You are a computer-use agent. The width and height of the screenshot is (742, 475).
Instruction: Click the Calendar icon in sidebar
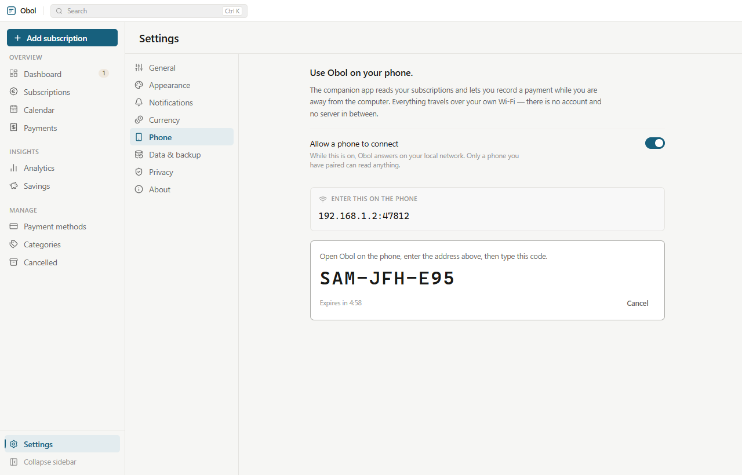[x=13, y=109]
